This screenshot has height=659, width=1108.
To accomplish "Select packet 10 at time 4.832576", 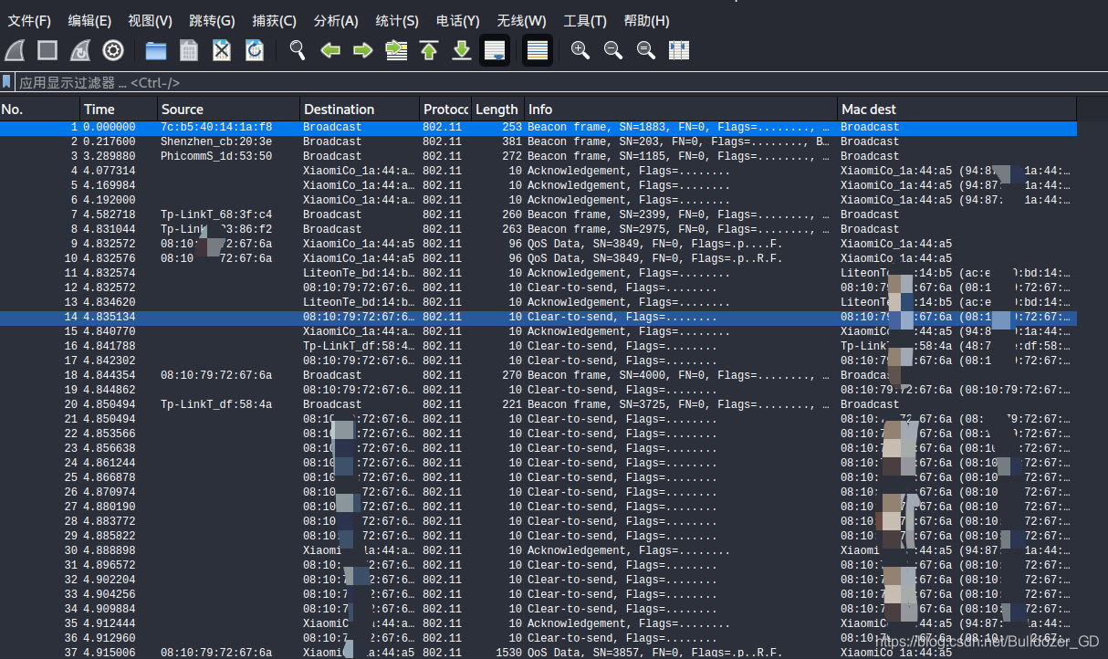I will (x=538, y=258).
